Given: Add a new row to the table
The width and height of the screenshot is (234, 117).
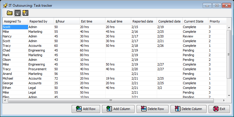Looking at the screenshot, I should [86, 109].
